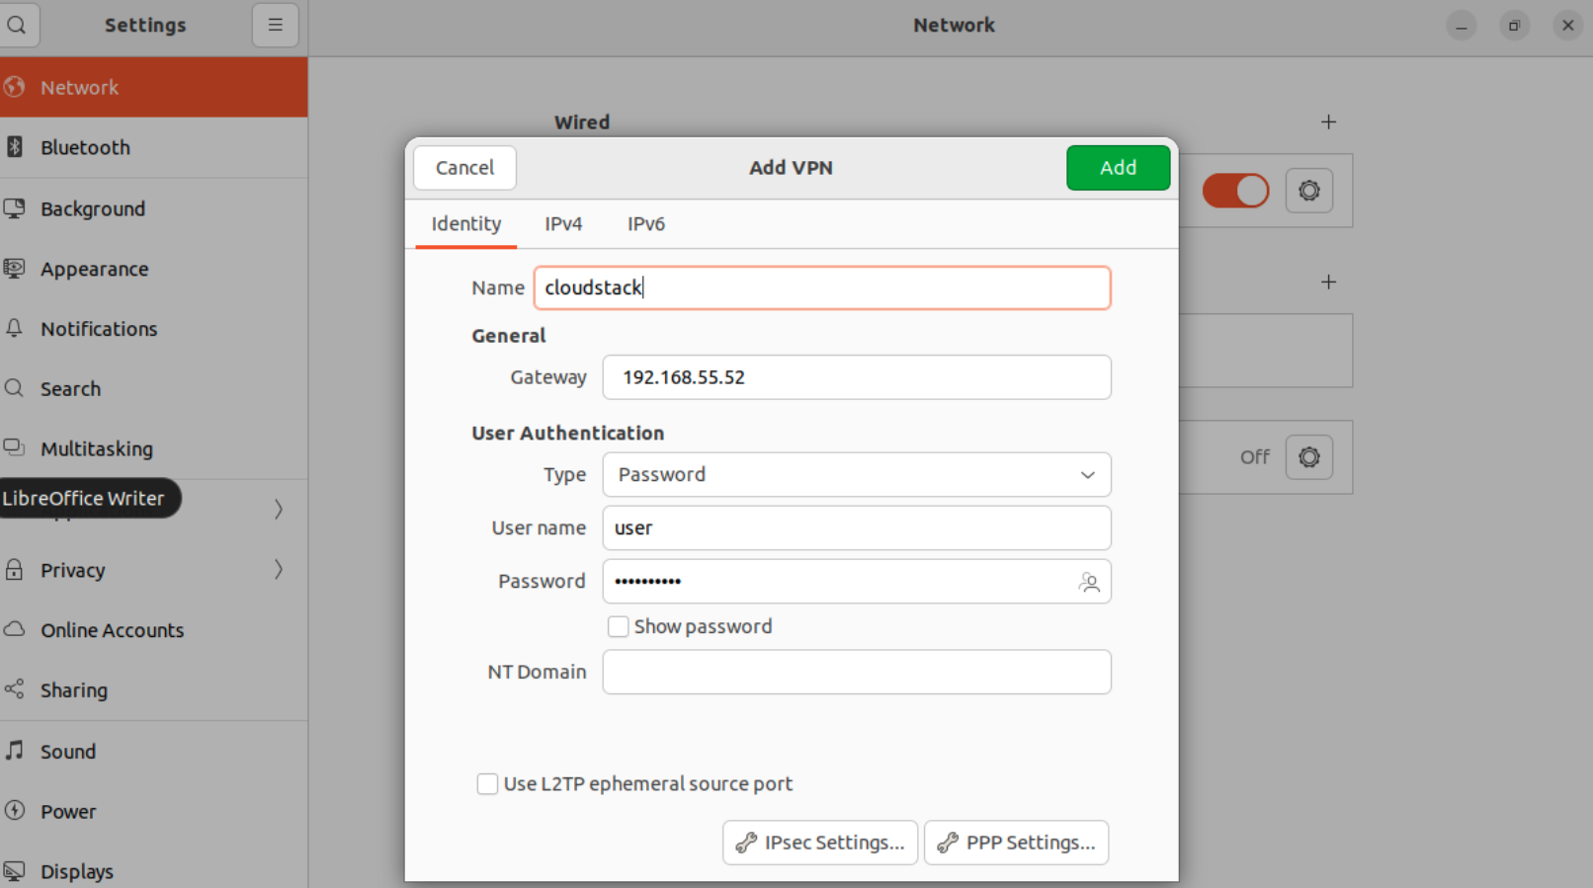Check Use L2TP ephemeral source port
Image resolution: width=1593 pixels, height=888 pixels.
coord(487,784)
